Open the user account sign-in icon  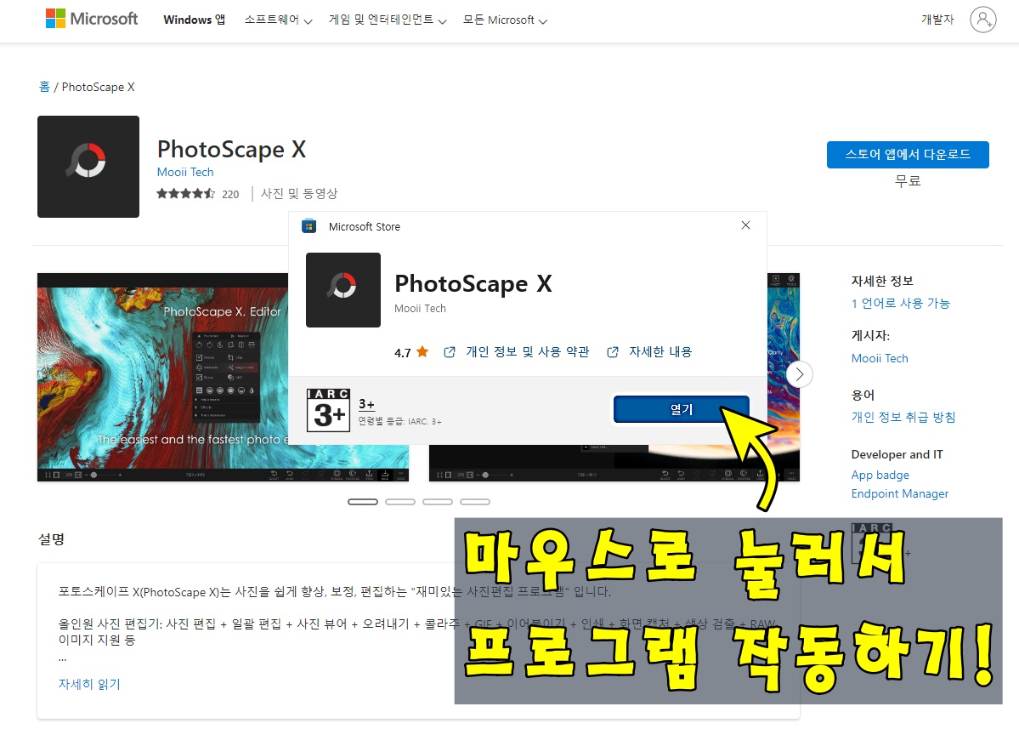click(x=982, y=20)
